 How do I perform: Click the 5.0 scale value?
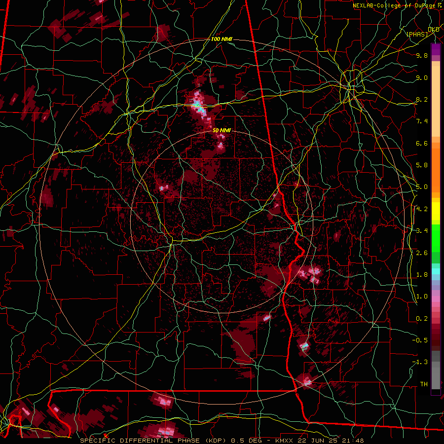[422, 187]
